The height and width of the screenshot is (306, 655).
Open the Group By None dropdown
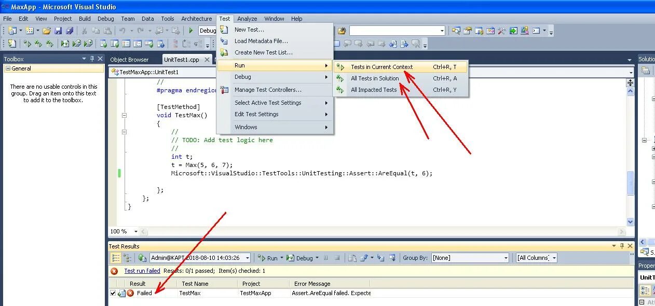click(x=506, y=258)
